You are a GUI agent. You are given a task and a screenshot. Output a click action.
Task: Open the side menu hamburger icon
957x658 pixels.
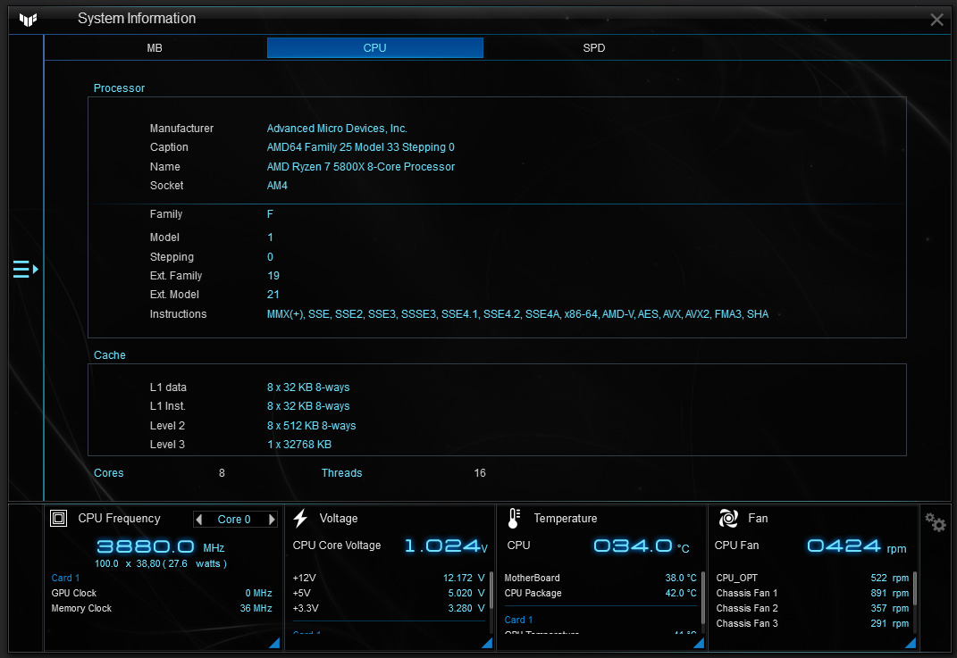click(x=26, y=269)
